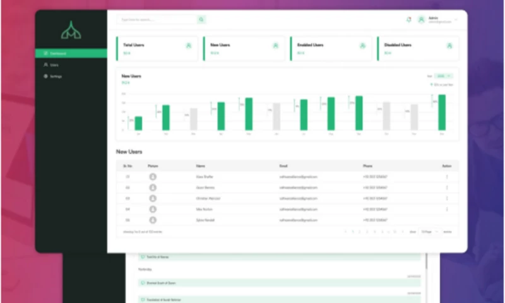The width and height of the screenshot is (505, 303).
Task: Open the notifications bell icon
Action: click(x=408, y=20)
